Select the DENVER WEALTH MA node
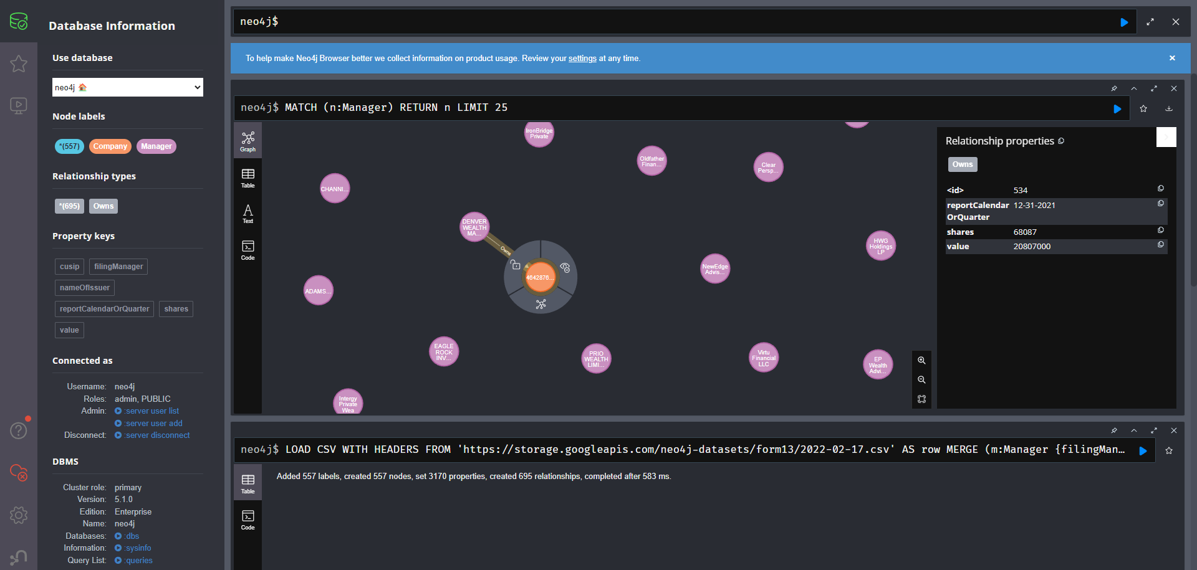The height and width of the screenshot is (570, 1197). point(474,227)
